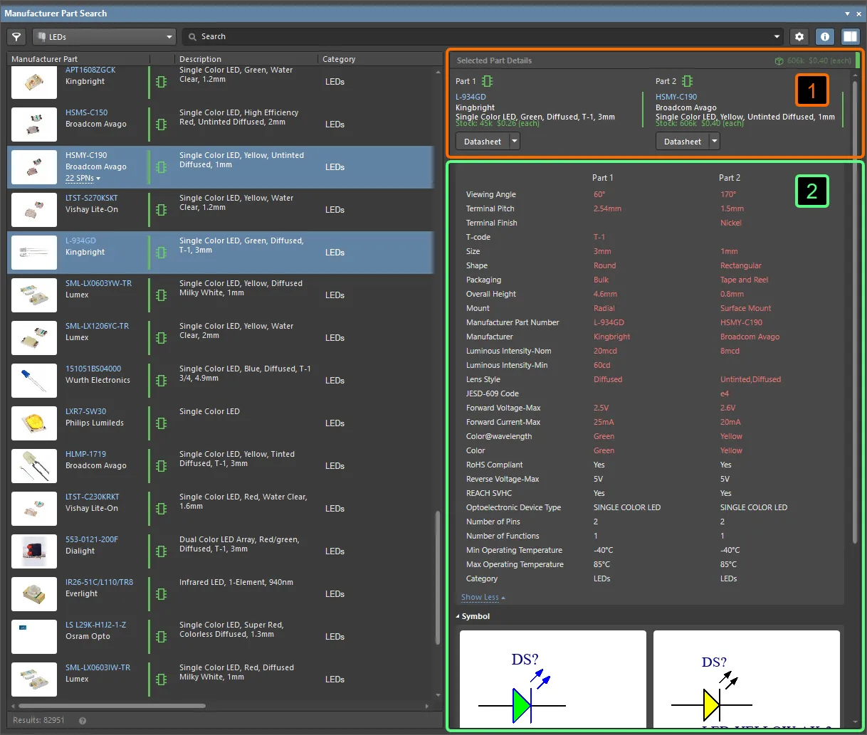
Task: Open the Part 1 Datasheet
Action: click(x=483, y=142)
